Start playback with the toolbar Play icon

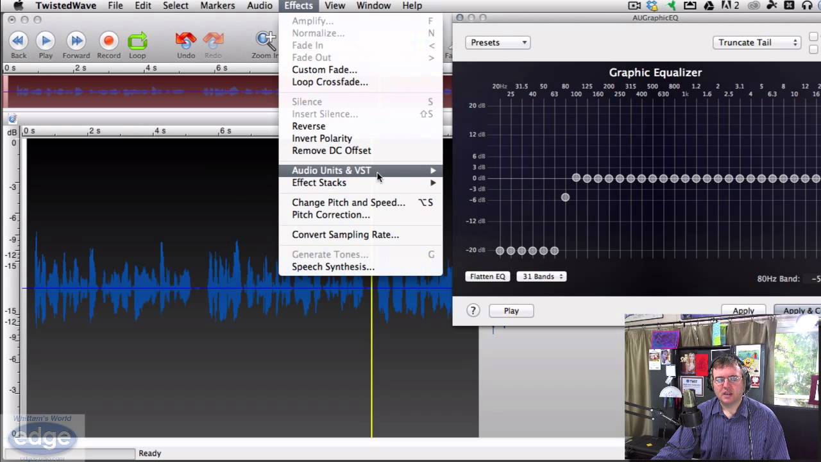pos(46,41)
